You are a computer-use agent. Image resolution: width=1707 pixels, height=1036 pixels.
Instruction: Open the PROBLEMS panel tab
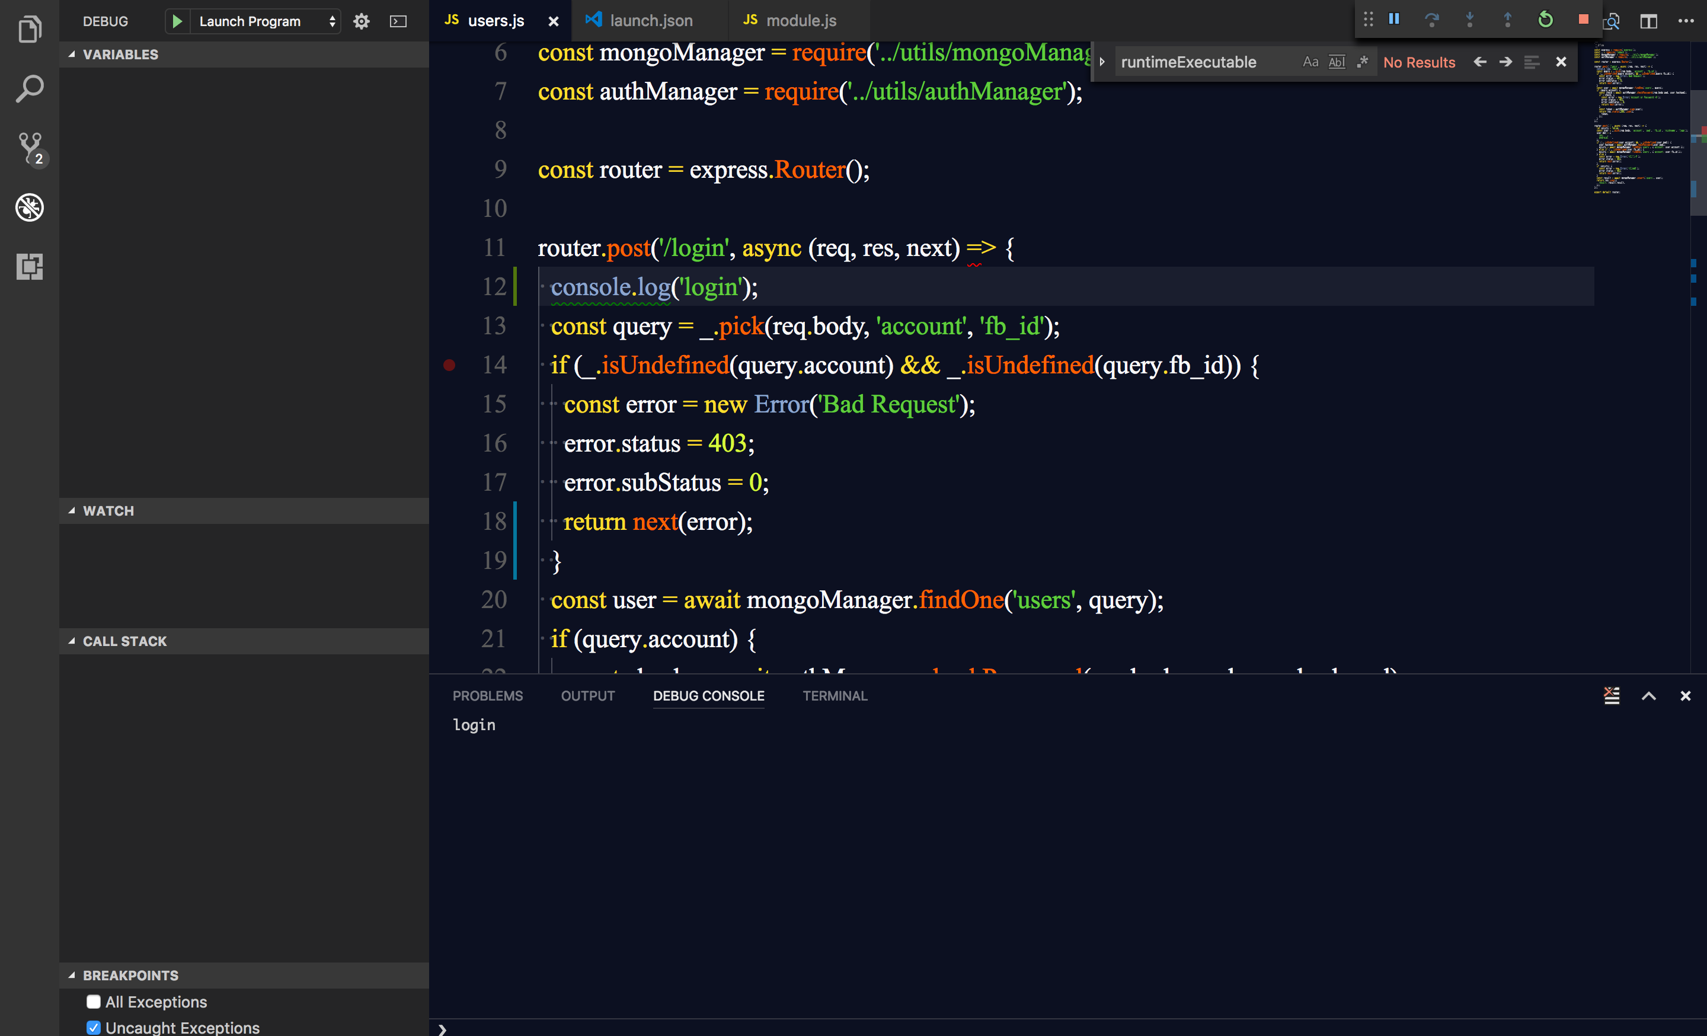pos(488,695)
